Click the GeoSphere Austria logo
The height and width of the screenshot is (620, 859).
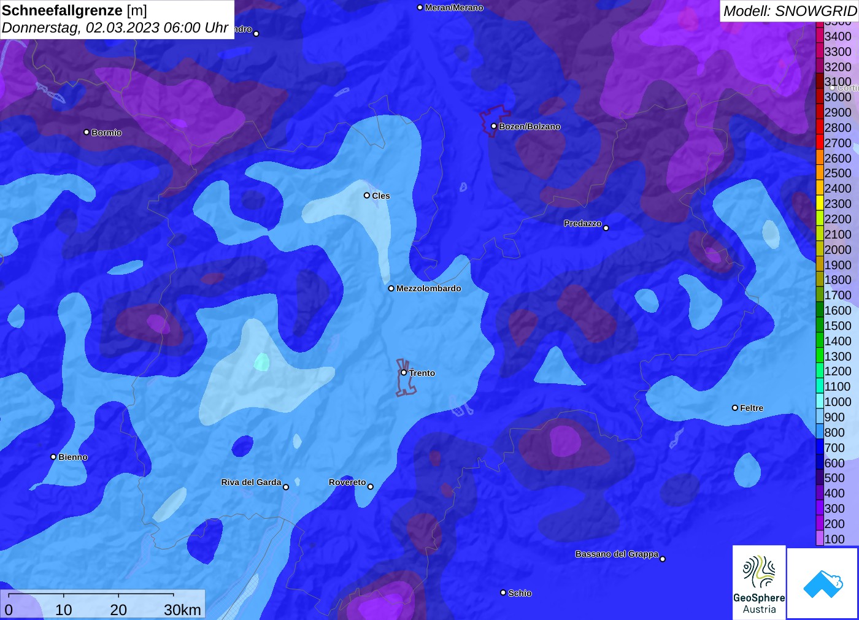(x=759, y=582)
